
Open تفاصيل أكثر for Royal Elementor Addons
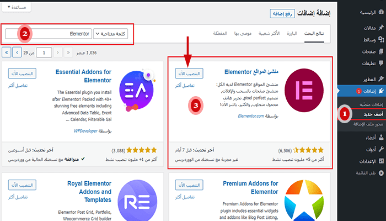click(x=18, y=197)
